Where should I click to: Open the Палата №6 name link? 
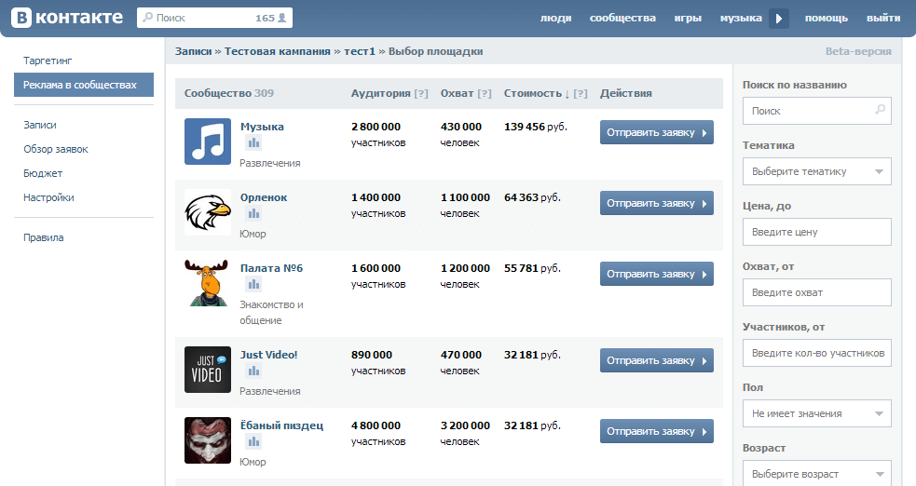coord(272,268)
